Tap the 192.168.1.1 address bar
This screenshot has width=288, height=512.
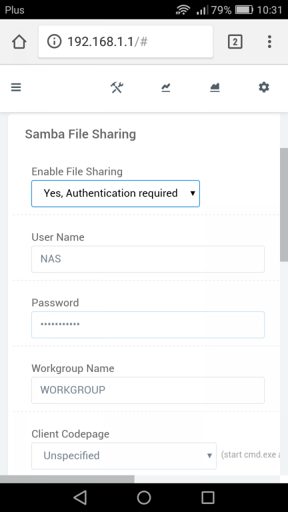click(125, 42)
